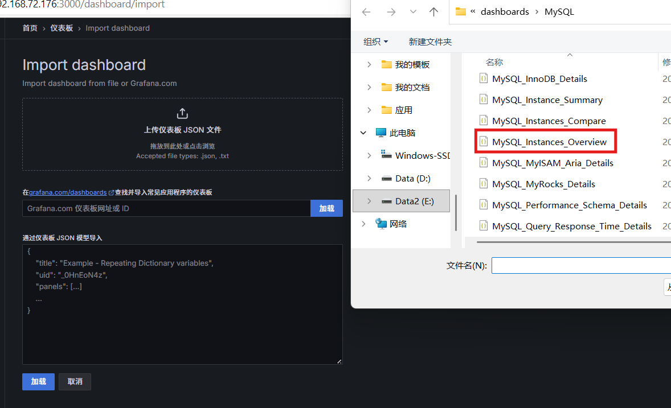Click 加载 button beside dashboard ID field
This screenshot has width=671, height=408.
point(326,208)
